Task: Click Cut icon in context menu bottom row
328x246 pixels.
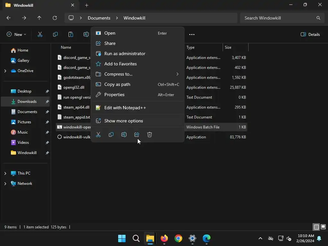Action: coord(98,135)
